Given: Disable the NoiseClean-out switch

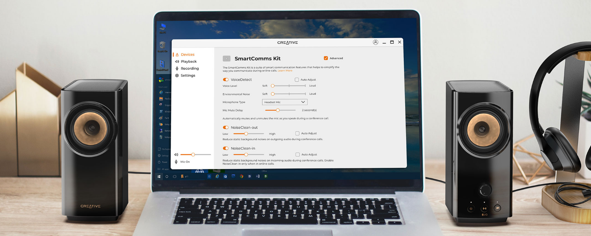Looking at the screenshot, I should pyautogui.click(x=226, y=128).
